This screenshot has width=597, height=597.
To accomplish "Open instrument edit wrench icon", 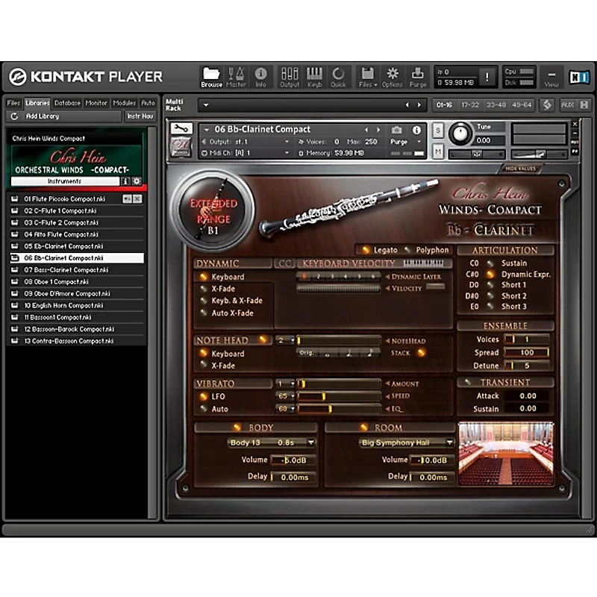I will pyautogui.click(x=181, y=128).
